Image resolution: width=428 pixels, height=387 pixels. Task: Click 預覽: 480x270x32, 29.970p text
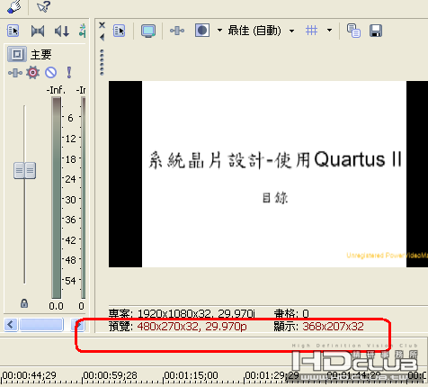178,327
